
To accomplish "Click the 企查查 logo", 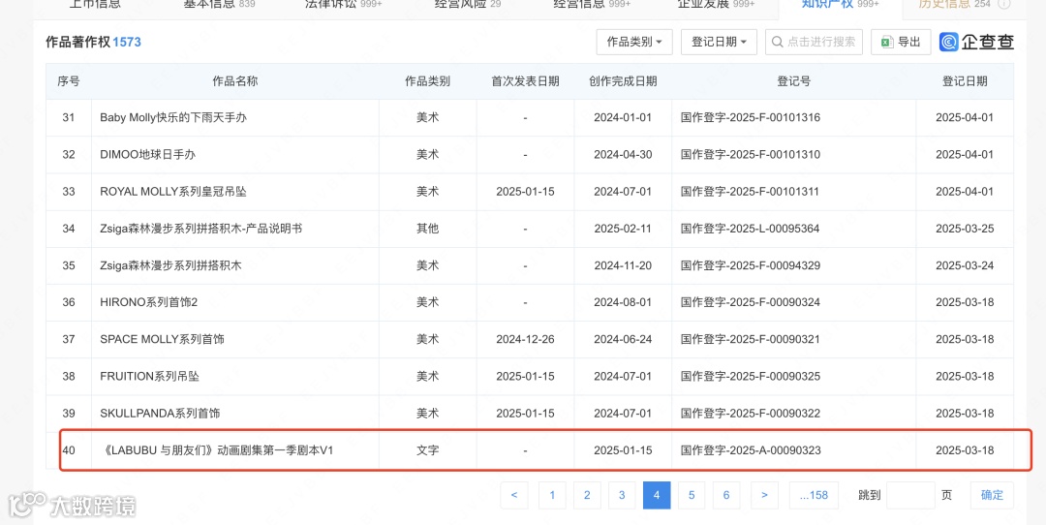I will click(x=976, y=42).
